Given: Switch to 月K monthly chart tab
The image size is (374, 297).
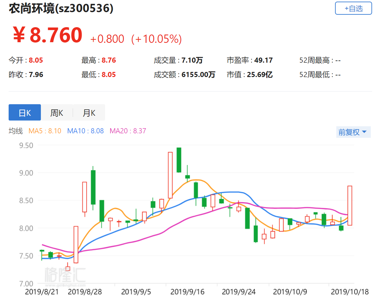Looking at the screenshot, I should [x=89, y=113].
